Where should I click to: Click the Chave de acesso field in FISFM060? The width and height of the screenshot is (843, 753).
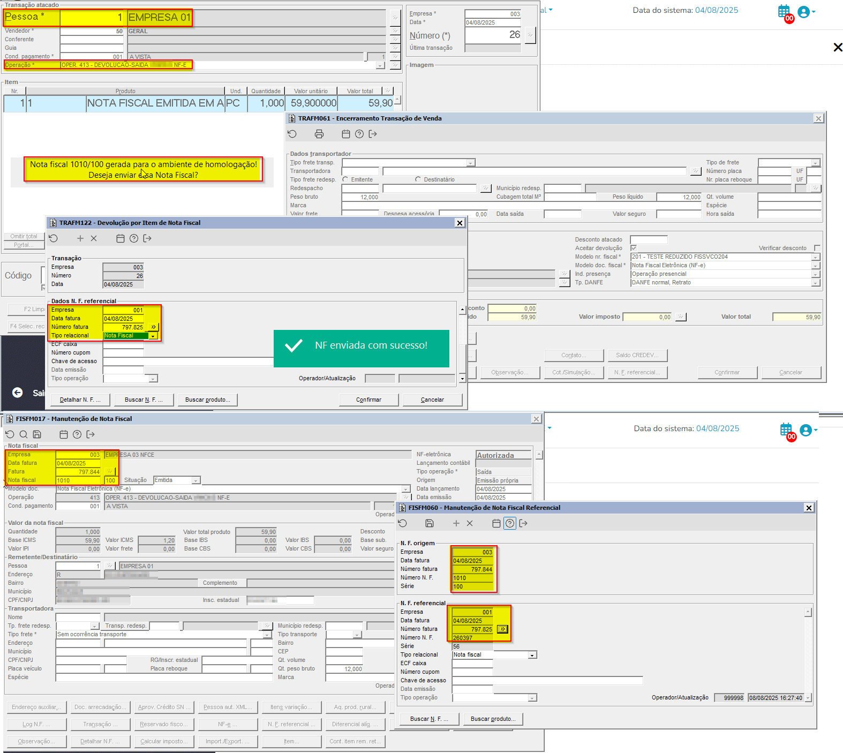(x=547, y=681)
